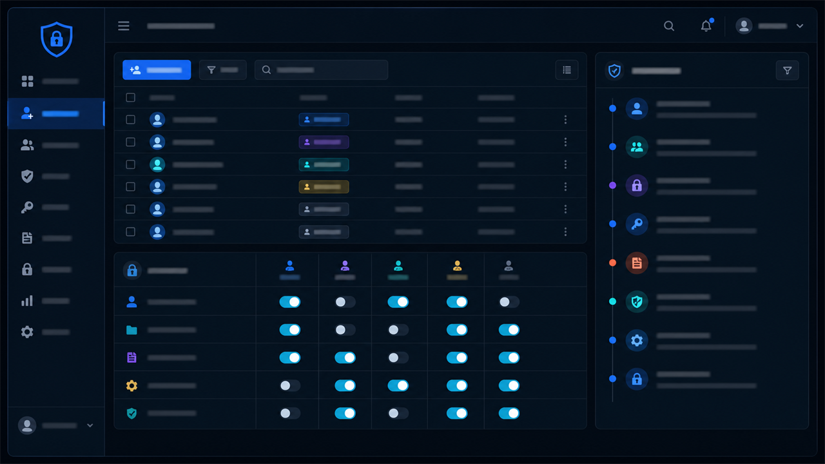Expand the account dropdown chevron in top bar
The image size is (825, 464).
click(x=800, y=26)
